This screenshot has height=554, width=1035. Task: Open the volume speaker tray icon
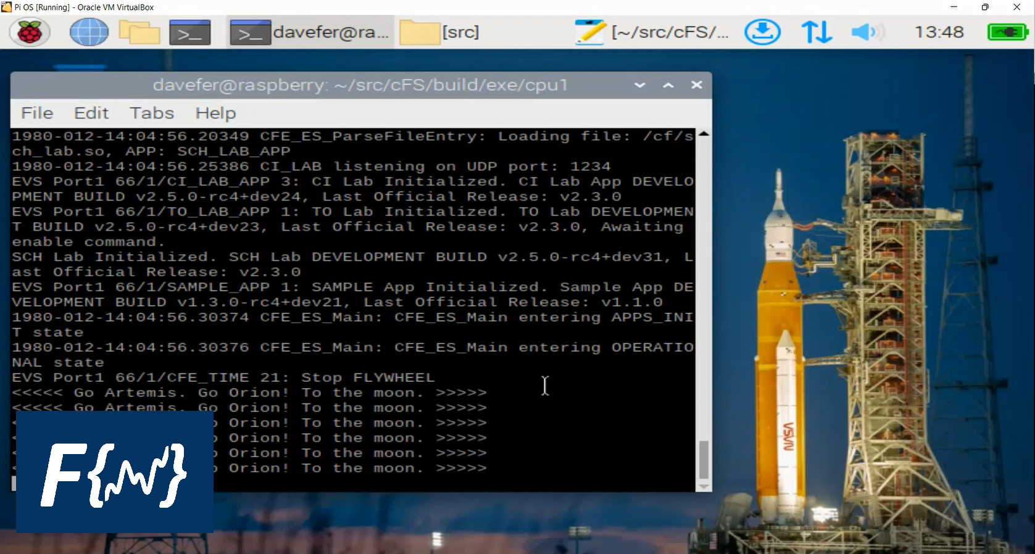(867, 32)
